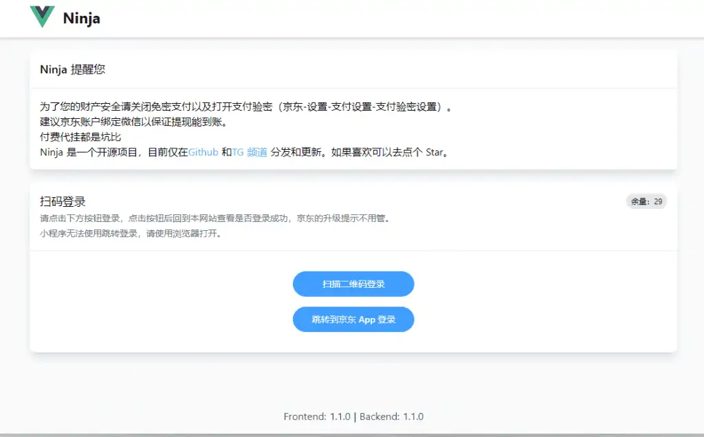
Task: Click the Backend: 1.1.0 version label
Action: coord(390,416)
